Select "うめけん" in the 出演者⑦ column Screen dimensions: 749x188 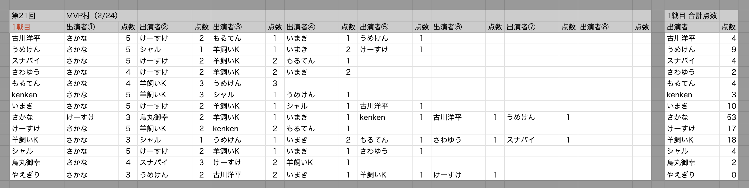tap(520, 117)
